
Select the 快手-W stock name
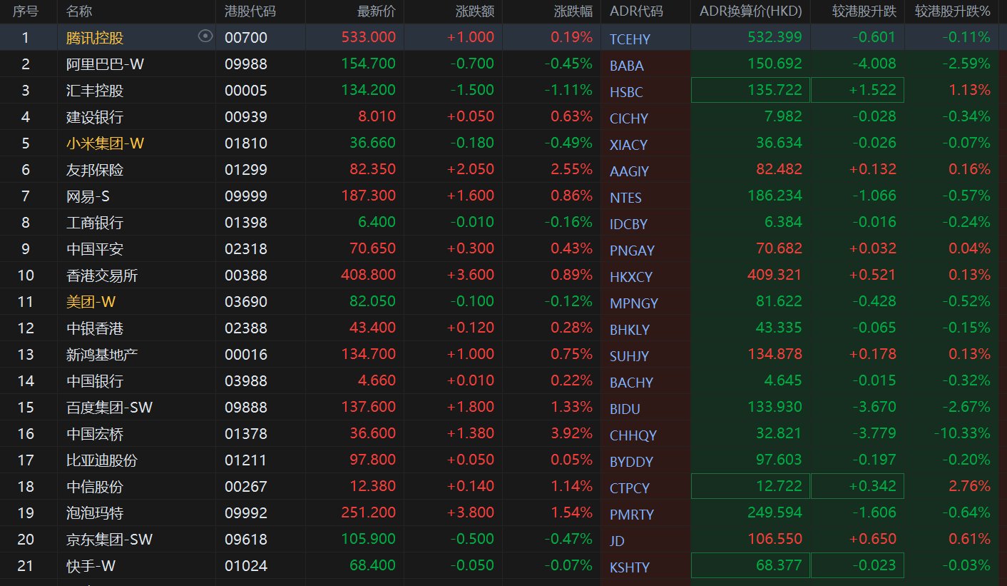(91, 566)
